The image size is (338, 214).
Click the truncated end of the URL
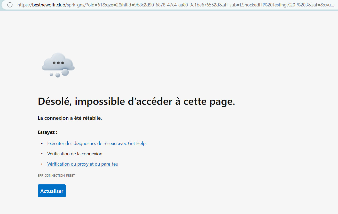328,5
